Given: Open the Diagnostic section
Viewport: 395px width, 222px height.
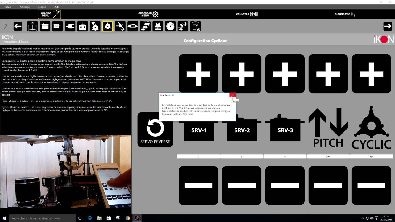Looking at the screenshot, I should point(345,14).
